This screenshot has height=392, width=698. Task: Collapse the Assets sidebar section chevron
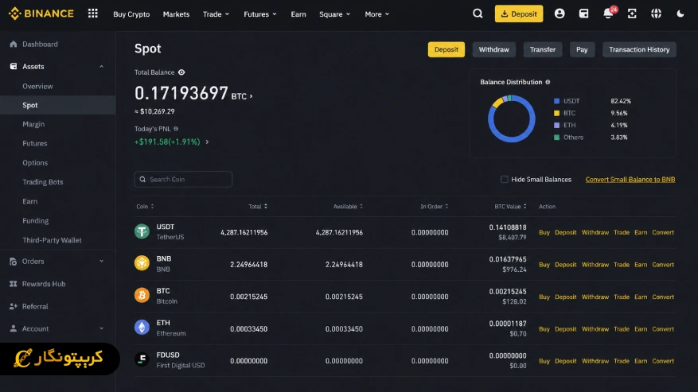tap(102, 66)
